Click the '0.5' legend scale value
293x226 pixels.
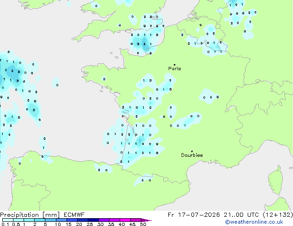tap(16, 224)
